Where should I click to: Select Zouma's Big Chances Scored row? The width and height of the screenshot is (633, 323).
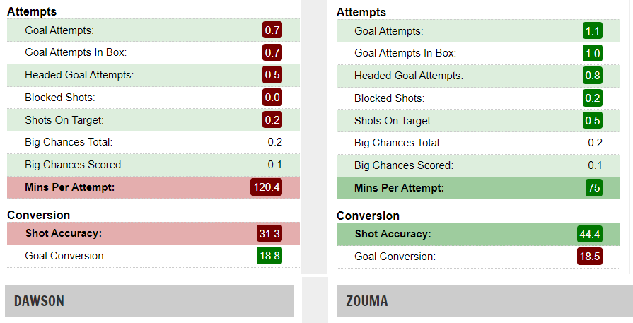[x=478, y=165]
